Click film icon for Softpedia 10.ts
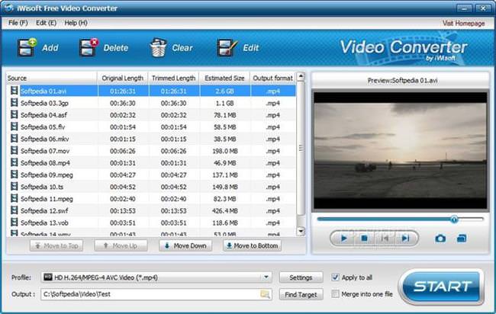496x314 pixels. point(14,187)
